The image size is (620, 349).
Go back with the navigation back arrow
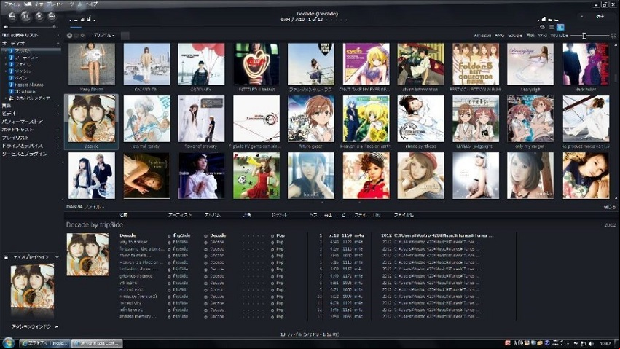point(70,35)
